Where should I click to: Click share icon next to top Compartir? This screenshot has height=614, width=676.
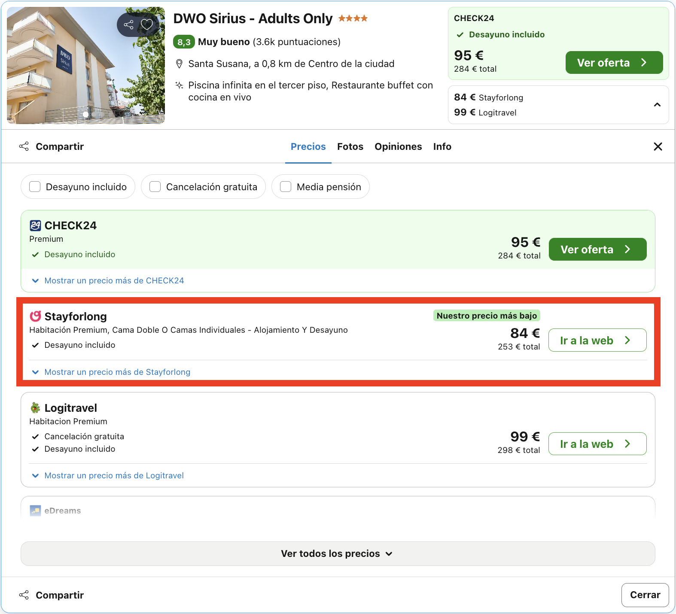coord(24,146)
